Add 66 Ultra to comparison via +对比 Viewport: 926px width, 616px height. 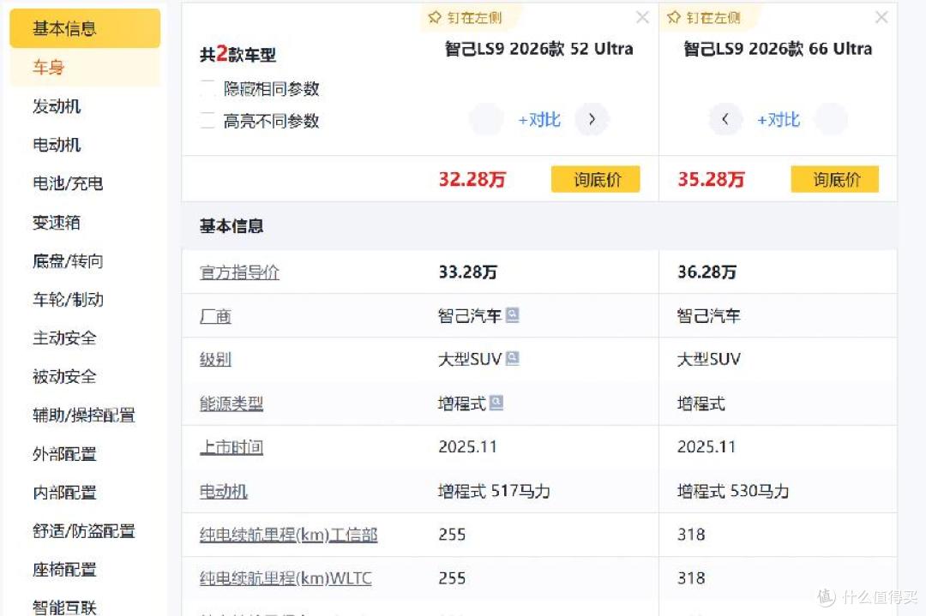(x=779, y=120)
